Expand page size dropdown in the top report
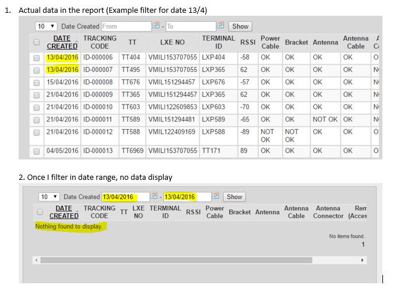Screen dimensions: 397x292 coord(47,26)
